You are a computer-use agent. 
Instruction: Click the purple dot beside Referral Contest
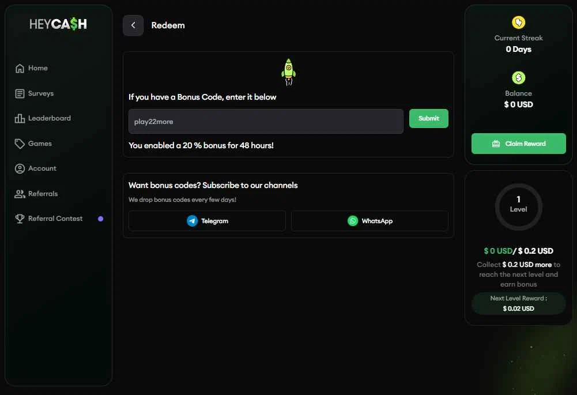click(100, 219)
